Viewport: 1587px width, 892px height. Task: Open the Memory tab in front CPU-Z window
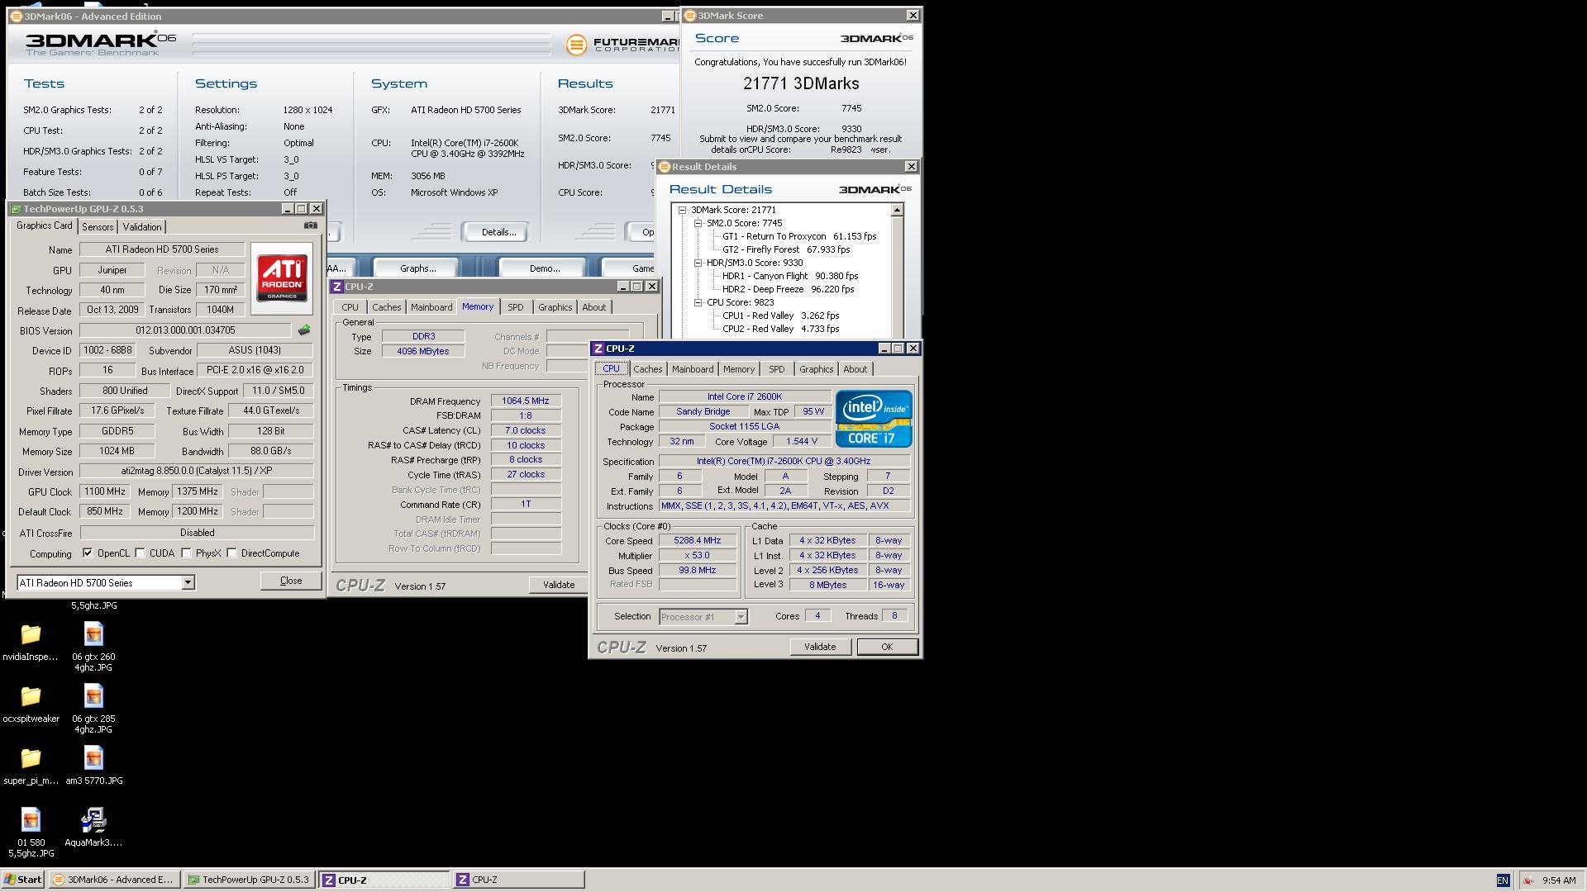739,369
